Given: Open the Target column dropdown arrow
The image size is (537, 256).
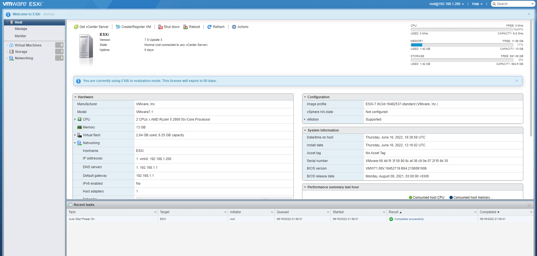Looking at the screenshot, I should tap(225, 212).
